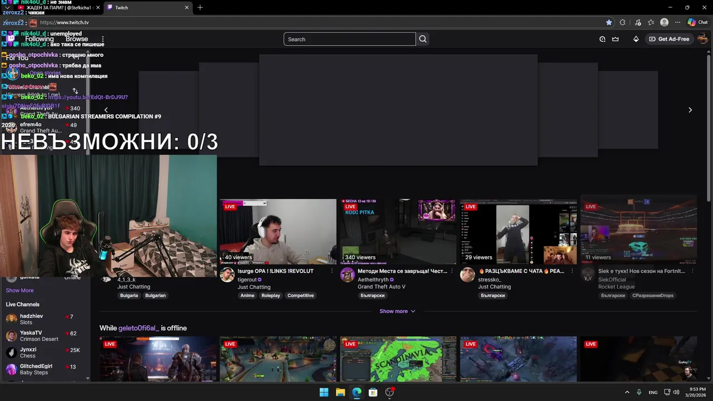Image resolution: width=713 pixels, height=401 pixels.
Task: Open browser settings three-dot menu
Action: click(x=678, y=22)
